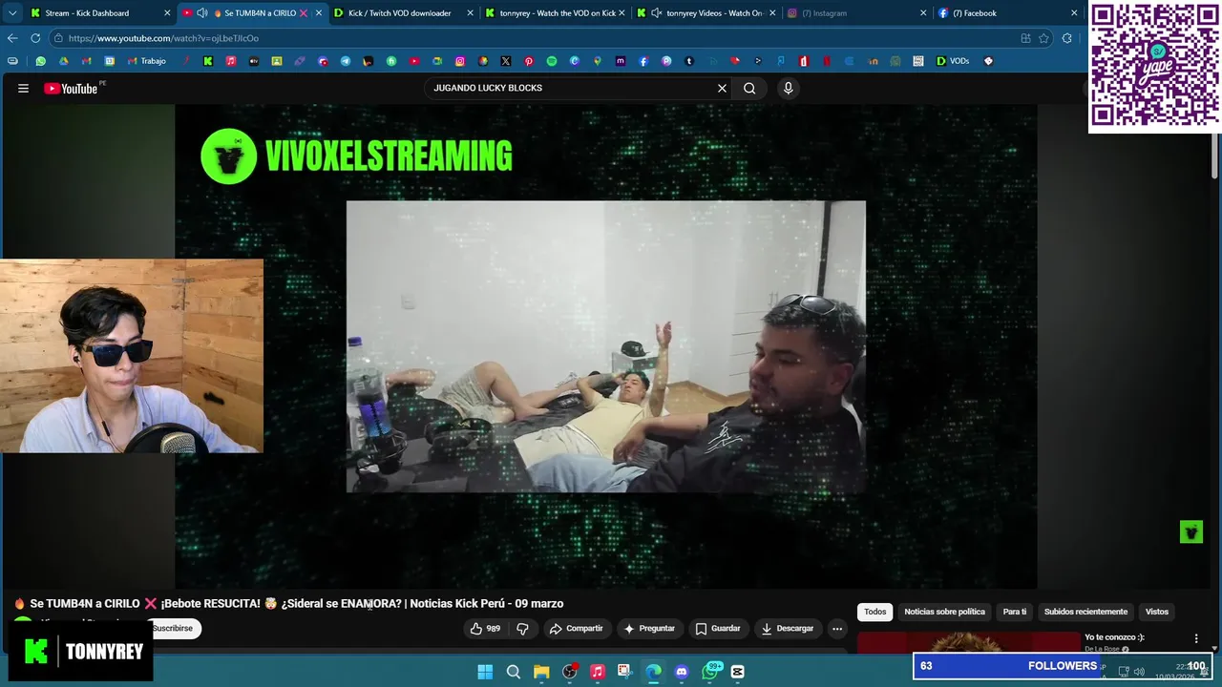1222x687 pixels.
Task: Subscribe using Suscribirse button
Action: 176,628
